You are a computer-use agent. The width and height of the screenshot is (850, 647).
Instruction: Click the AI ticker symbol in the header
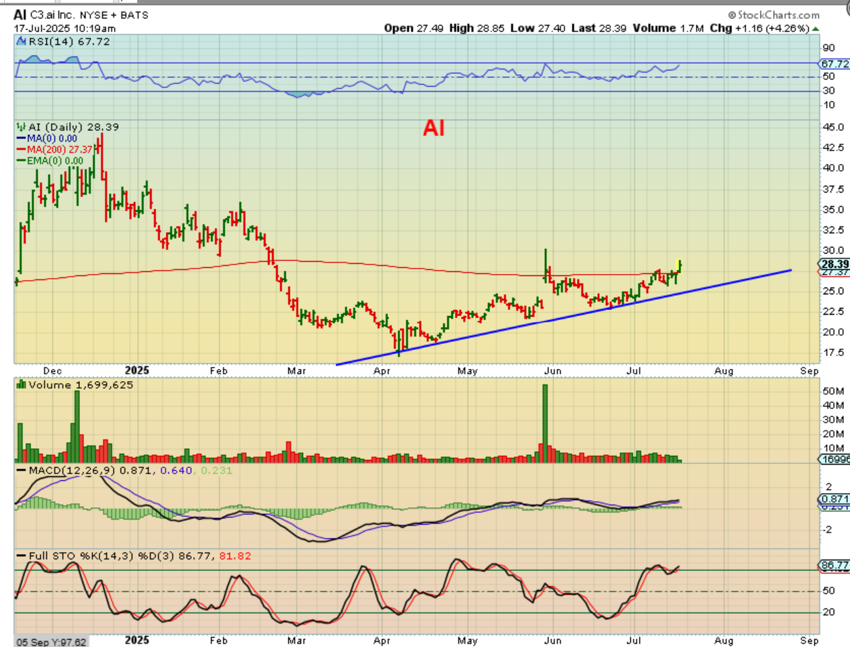(20, 15)
